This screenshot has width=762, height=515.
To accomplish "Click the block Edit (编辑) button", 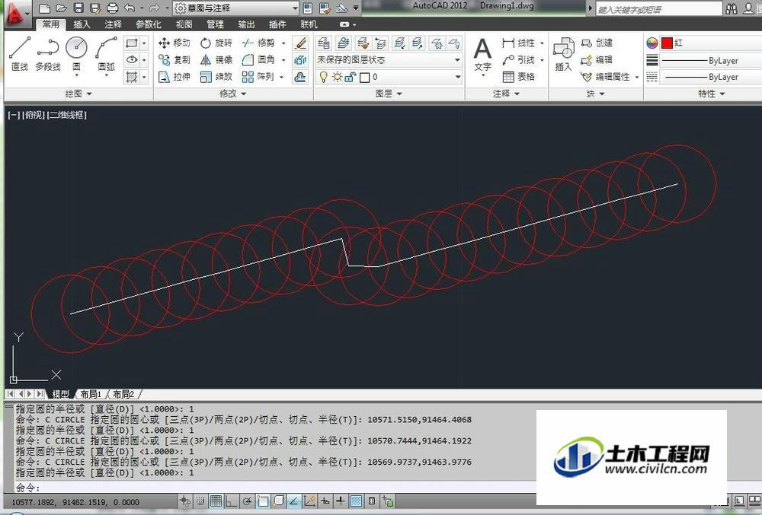I will click(x=597, y=59).
